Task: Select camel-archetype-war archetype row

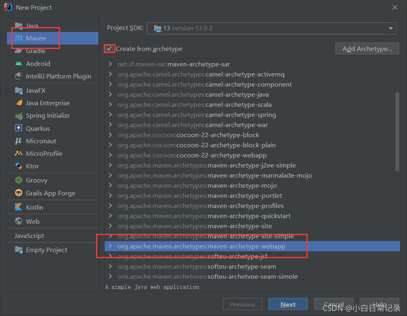Action: pos(252,125)
